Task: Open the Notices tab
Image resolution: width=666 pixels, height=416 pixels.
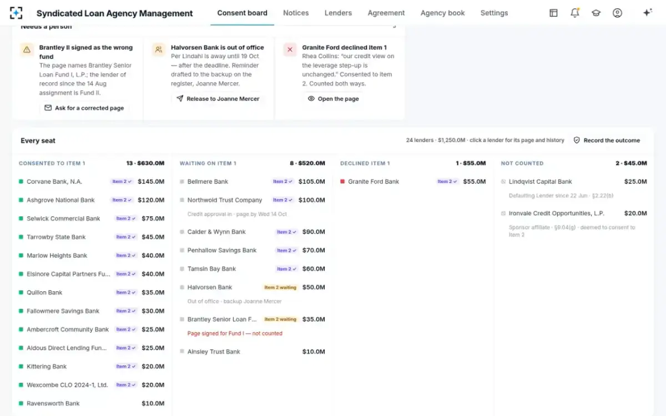Action: tap(296, 13)
